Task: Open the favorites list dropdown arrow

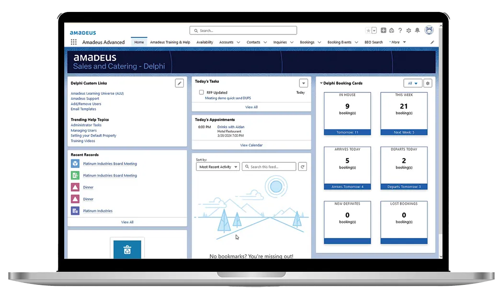Action: pos(375,31)
